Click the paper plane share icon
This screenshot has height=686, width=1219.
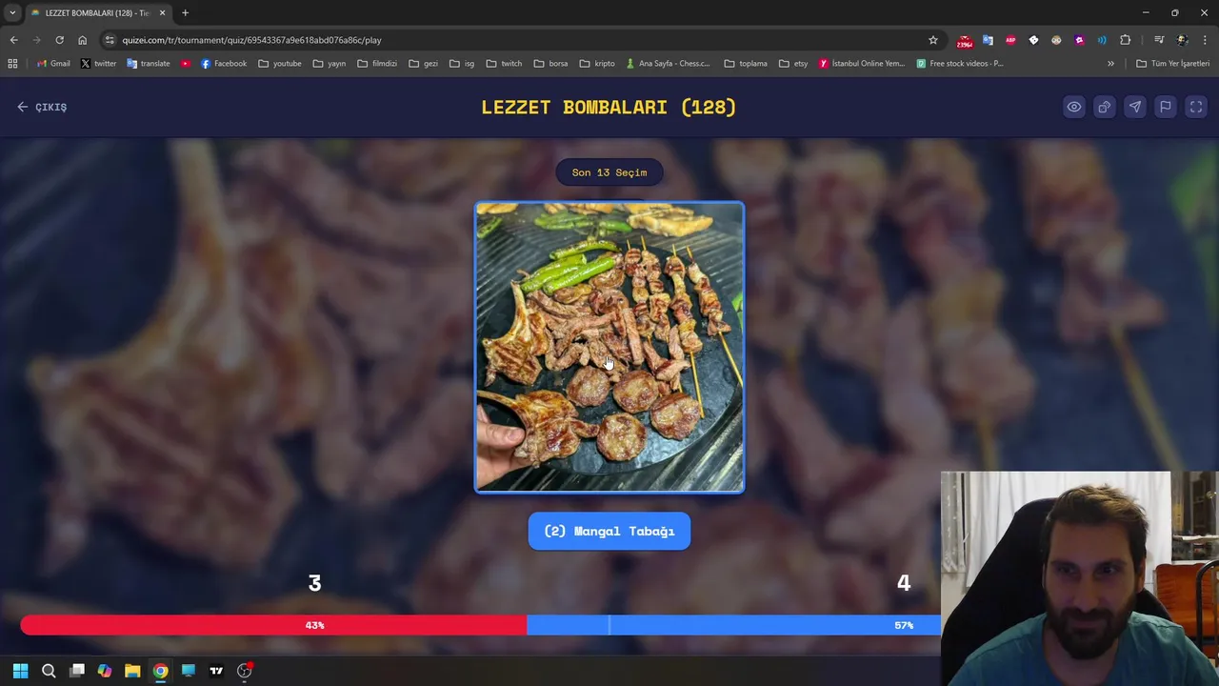pyautogui.click(x=1134, y=107)
